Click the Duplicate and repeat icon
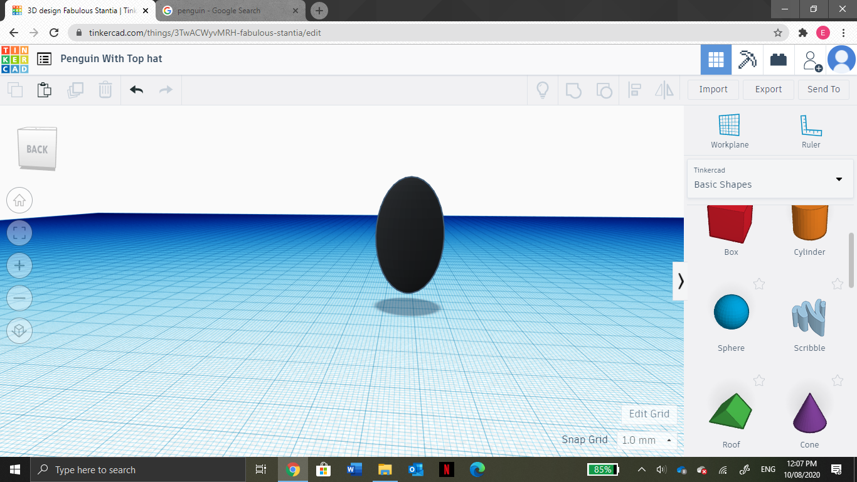 click(x=75, y=90)
